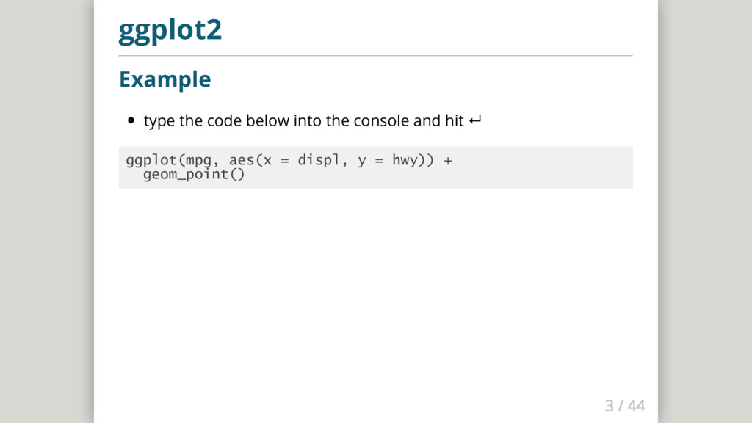Click the word "below" in the instruction

pos(268,120)
